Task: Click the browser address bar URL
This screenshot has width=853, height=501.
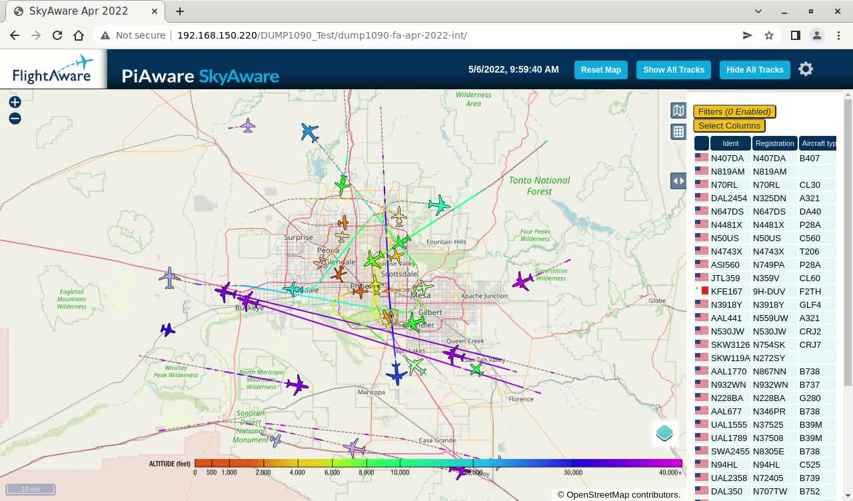Action: point(322,35)
